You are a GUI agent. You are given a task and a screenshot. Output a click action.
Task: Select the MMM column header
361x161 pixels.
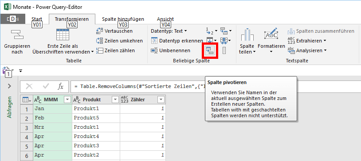click(52, 100)
